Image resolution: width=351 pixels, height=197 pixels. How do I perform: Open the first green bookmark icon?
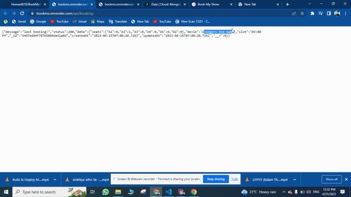[x=5, y=21]
